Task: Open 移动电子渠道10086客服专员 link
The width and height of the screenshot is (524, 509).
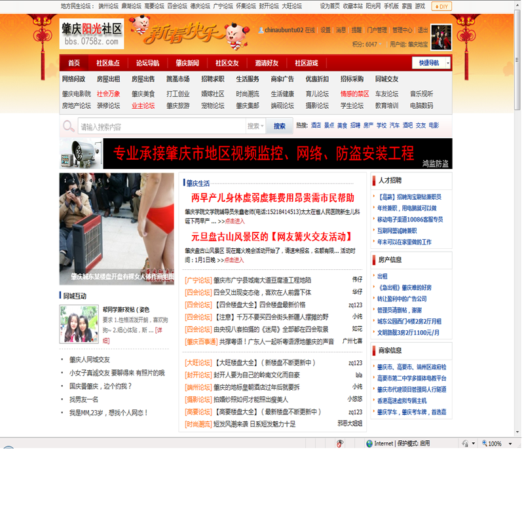Action: point(410,219)
